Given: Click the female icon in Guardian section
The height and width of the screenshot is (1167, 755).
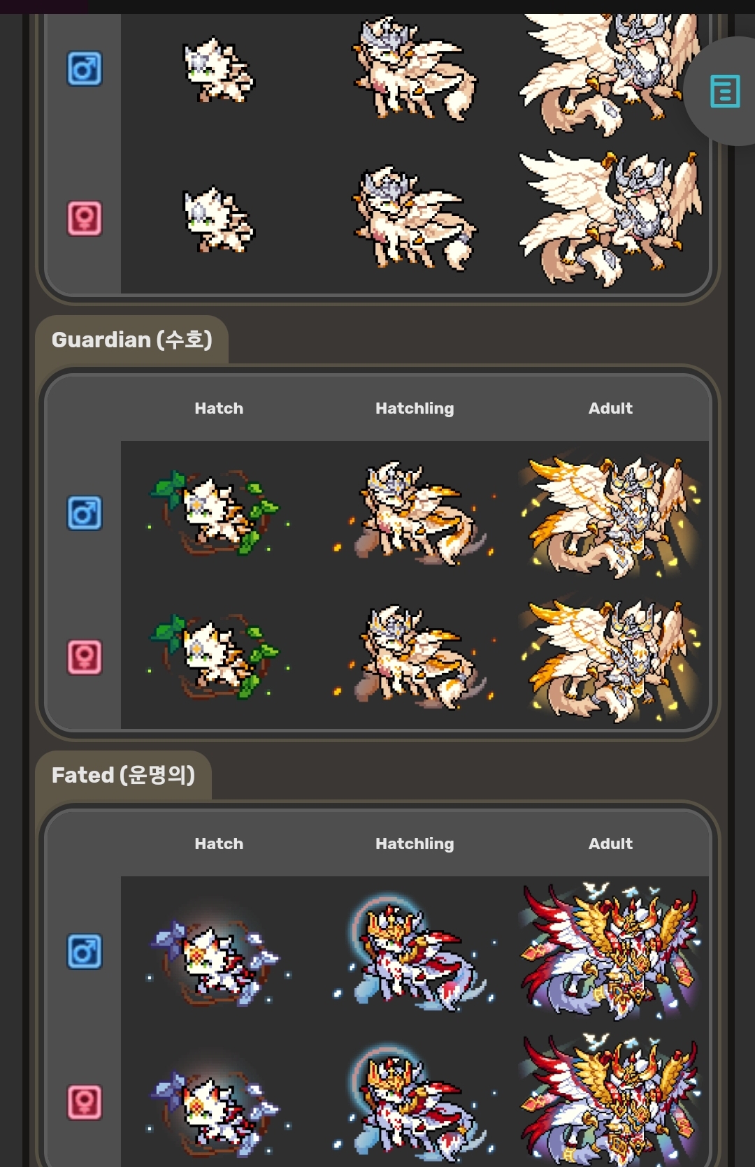Looking at the screenshot, I should 85,658.
